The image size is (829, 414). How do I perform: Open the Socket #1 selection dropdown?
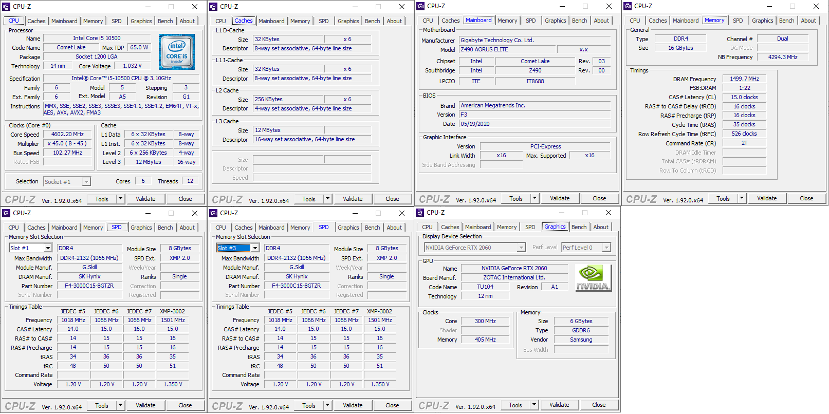(86, 182)
